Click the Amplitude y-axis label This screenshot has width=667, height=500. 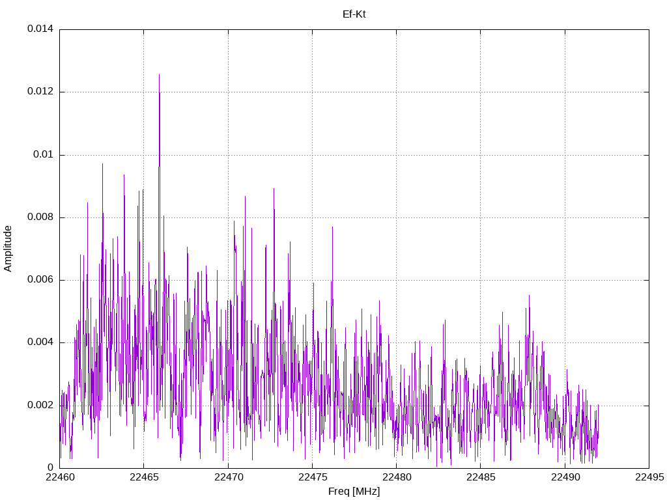tap(8, 249)
